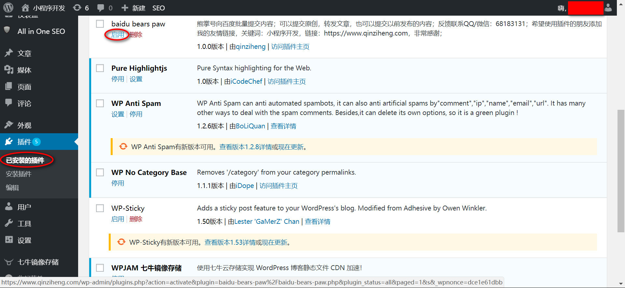Delete WP-Sticky via 删除
Image resolution: width=625 pixels, height=288 pixels.
click(x=136, y=219)
